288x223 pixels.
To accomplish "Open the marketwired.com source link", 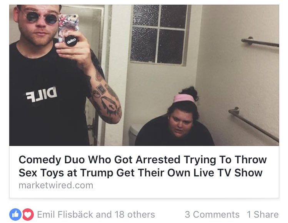I will coord(56,185).
